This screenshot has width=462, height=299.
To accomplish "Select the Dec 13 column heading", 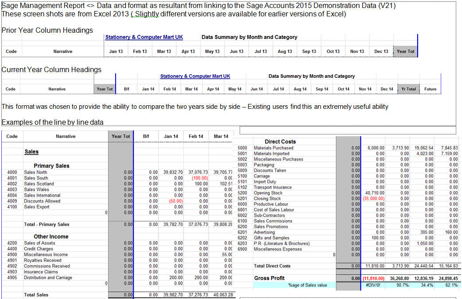I will (x=381, y=51).
